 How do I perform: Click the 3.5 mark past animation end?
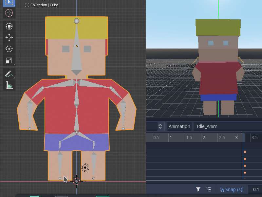click(254, 138)
